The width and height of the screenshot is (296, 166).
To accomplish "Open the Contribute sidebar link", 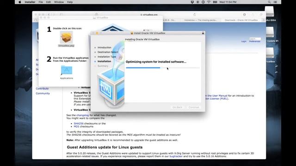I will 42,89.
